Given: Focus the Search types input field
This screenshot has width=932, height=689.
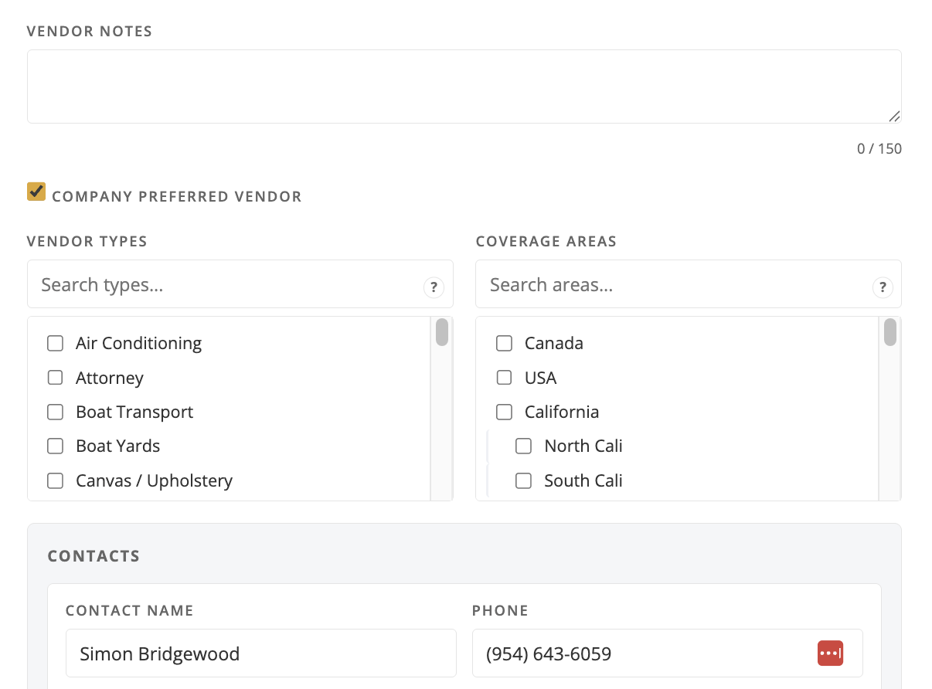Looking at the screenshot, I should pyautogui.click(x=240, y=284).
